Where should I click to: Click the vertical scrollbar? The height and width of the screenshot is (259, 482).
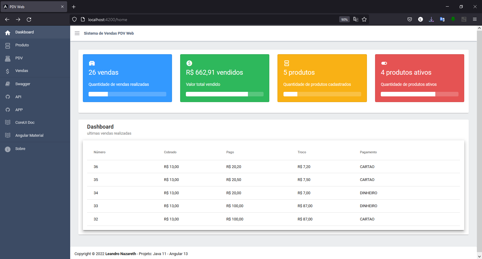tap(479, 141)
